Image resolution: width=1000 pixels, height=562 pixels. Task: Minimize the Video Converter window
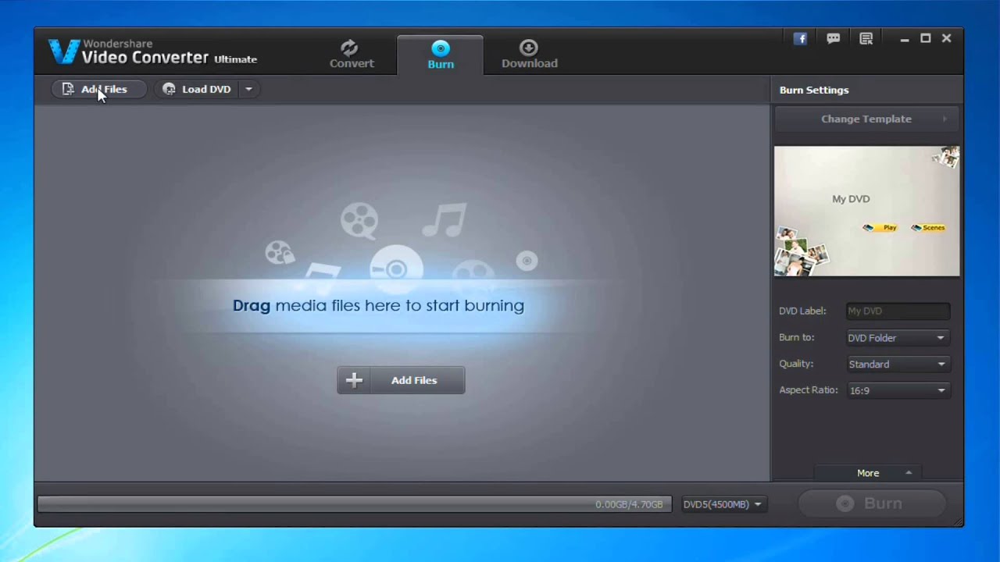click(905, 39)
